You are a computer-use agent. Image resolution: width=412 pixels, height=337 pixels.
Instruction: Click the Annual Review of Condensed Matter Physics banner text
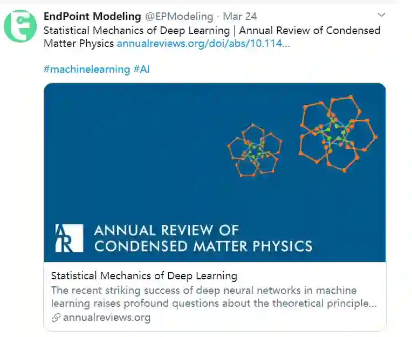203,238
